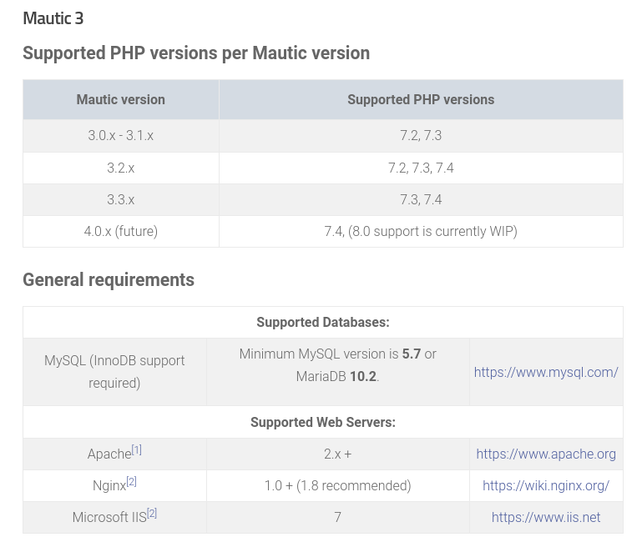
Task: Open the https://wiki.nginx.org/ link
Action: pos(546,485)
